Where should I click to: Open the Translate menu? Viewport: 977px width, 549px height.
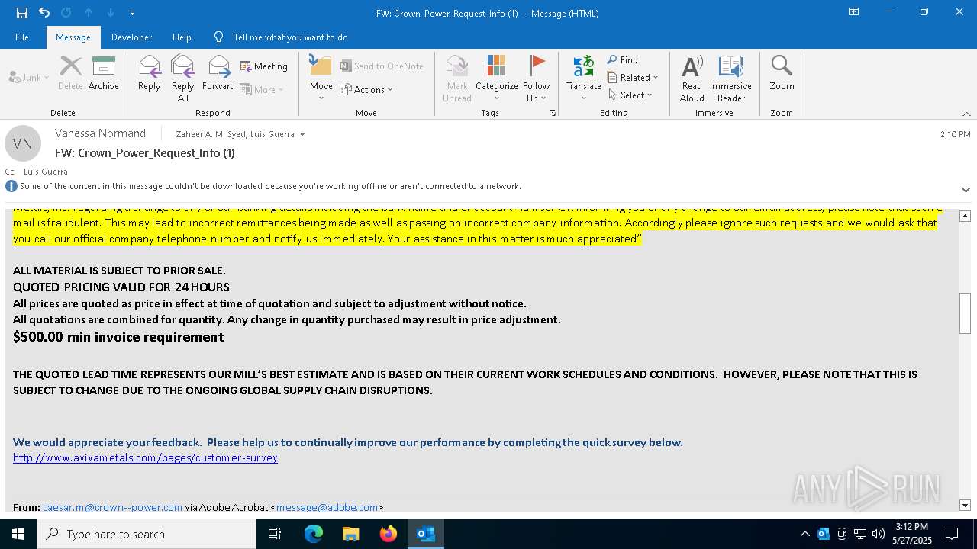click(584, 79)
